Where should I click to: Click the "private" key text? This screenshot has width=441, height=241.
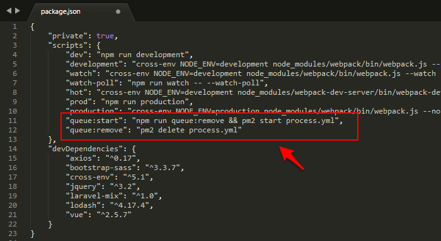pyautogui.click(x=68, y=36)
